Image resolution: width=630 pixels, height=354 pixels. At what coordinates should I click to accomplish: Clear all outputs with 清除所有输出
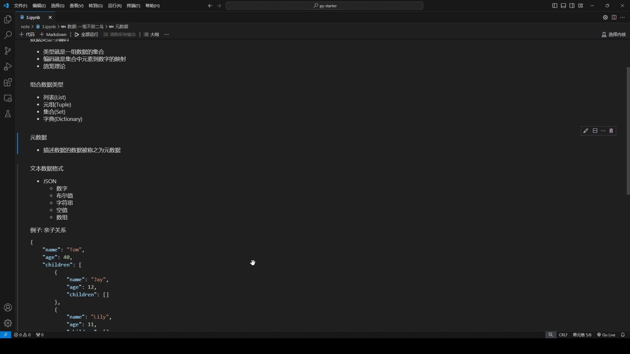(x=119, y=34)
